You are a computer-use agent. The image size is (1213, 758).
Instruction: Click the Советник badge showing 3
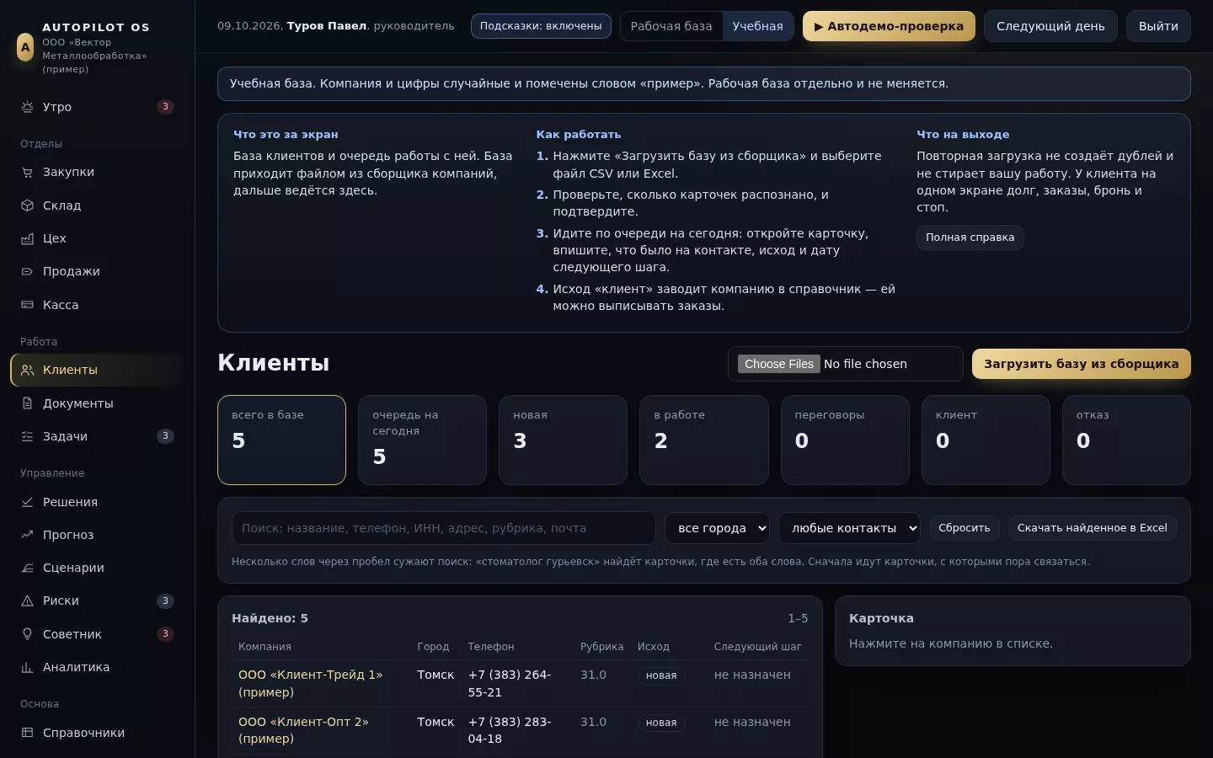pos(166,634)
